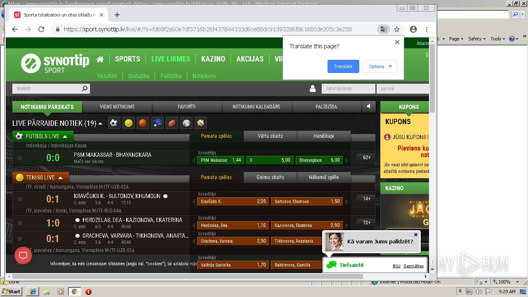Viewport: 528px width, 297px height.
Task: Reload the page in Chrome
Action: 41,29
